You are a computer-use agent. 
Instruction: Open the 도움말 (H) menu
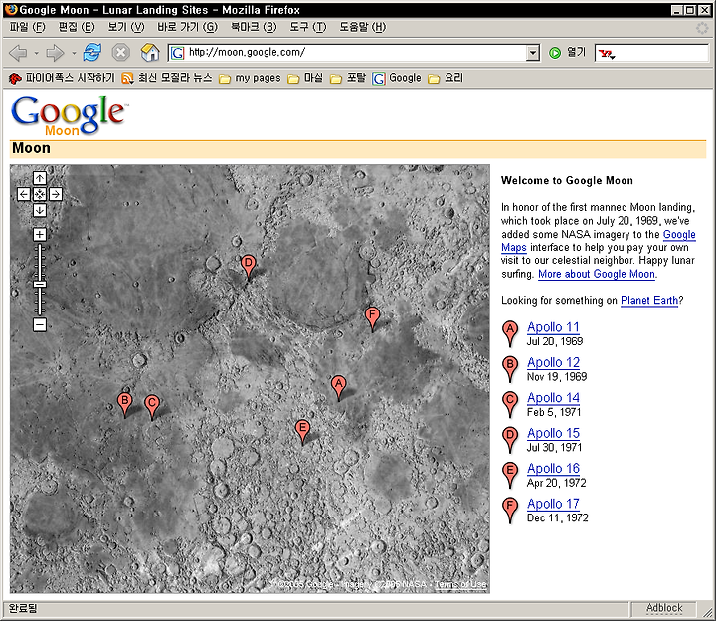pos(363,27)
